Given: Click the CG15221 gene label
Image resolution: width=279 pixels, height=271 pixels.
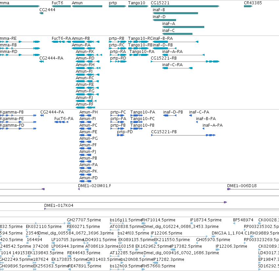Looking at the screenshot, I should tap(160, 3).
